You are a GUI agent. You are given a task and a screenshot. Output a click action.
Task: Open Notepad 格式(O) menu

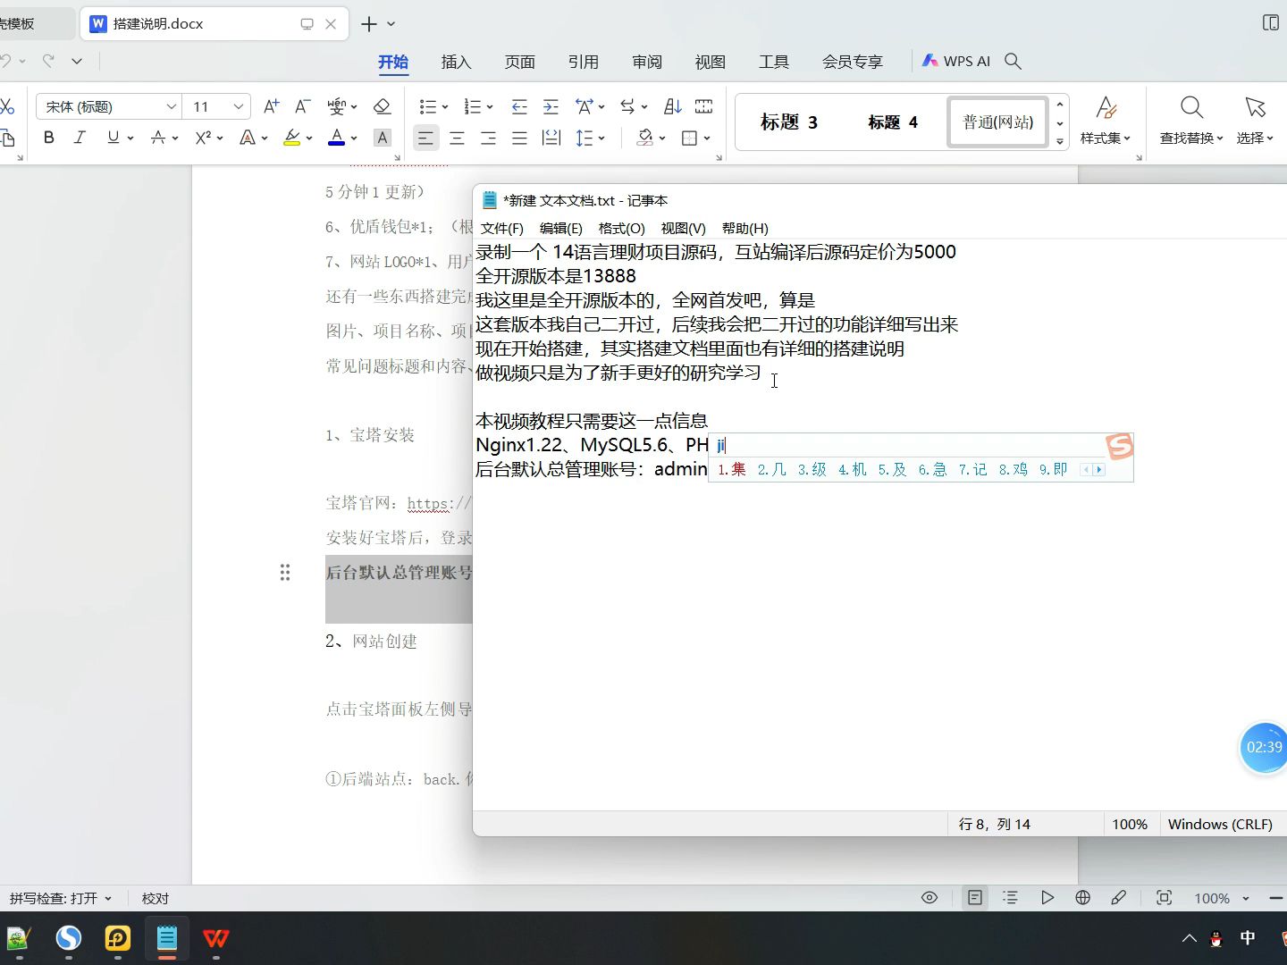click(621, 228)
